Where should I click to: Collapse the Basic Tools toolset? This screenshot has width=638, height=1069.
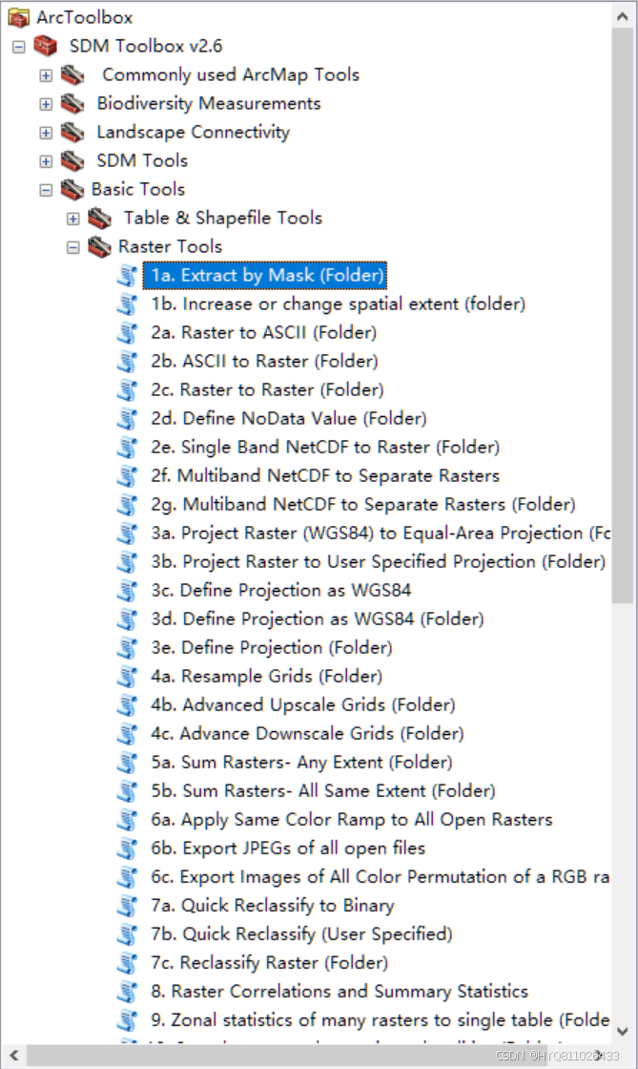click(46, 190)
